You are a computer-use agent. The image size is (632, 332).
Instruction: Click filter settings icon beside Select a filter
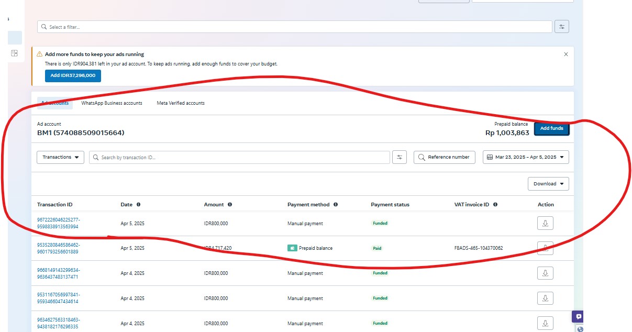(x=561, y=27)
